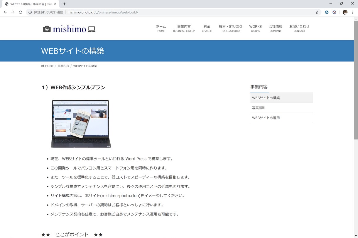Click the home icon in breadcrumb
Viewport: 358px width, 238px height.
pyautogui.click(x=43, y=66)
